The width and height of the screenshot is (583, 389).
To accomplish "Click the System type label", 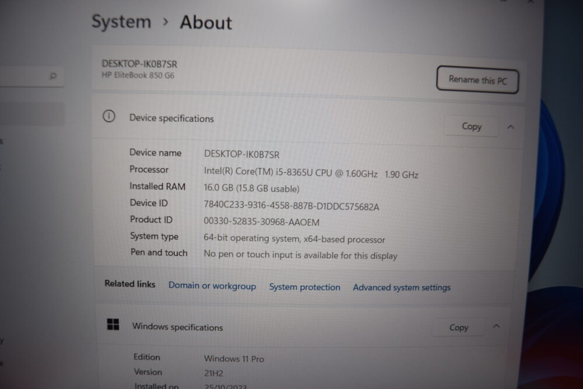I will (x=154, y=237).
